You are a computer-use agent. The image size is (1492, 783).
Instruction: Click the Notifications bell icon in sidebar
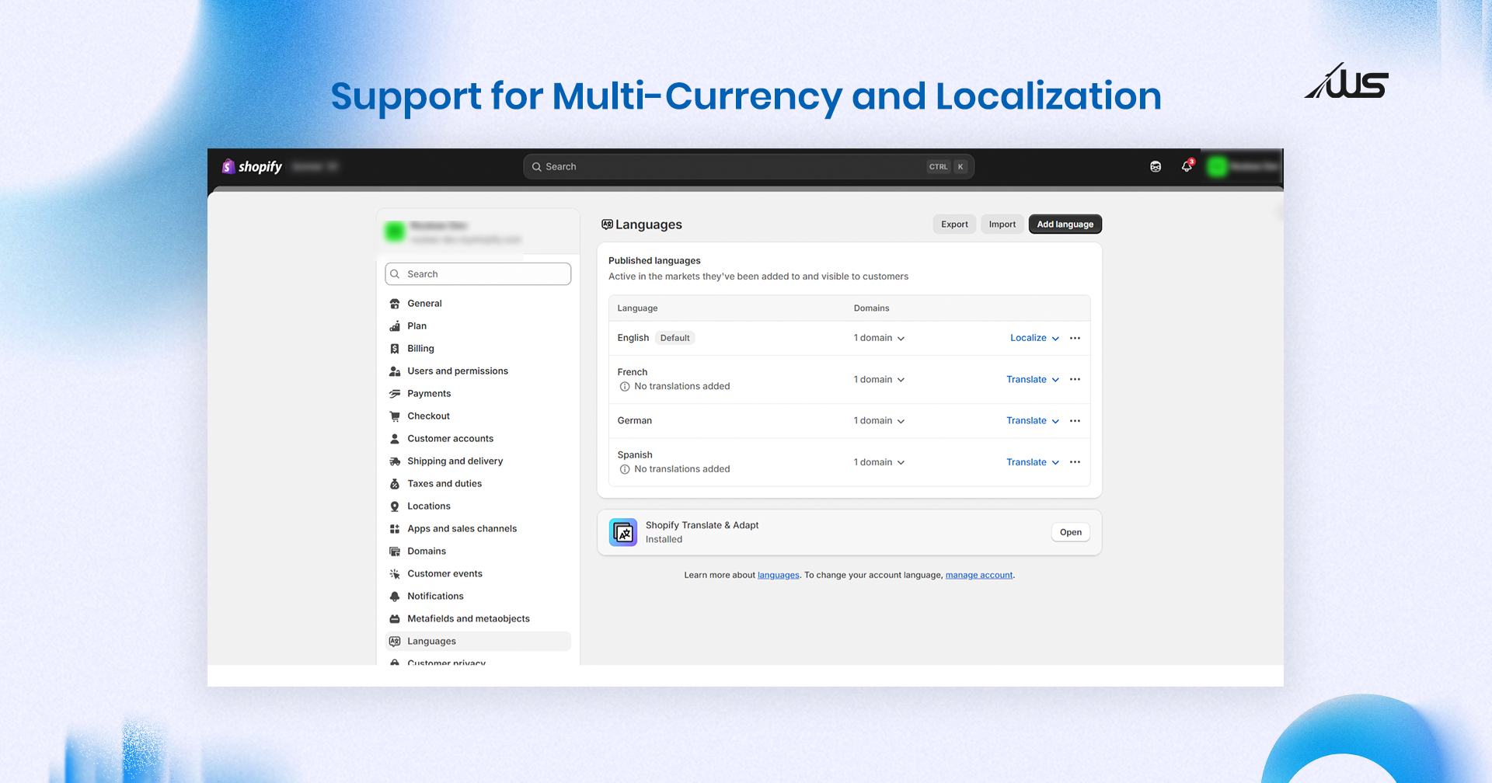395,597
